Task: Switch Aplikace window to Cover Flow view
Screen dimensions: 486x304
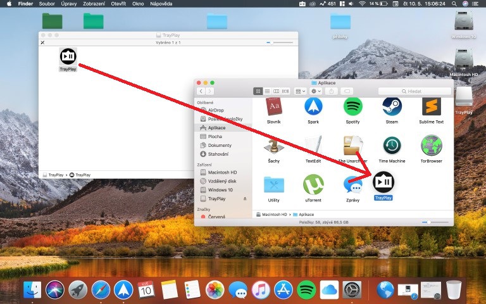Action: (x=285, y=91)
